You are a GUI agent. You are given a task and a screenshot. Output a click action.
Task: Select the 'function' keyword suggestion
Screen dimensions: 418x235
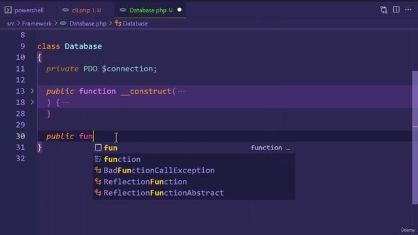point(194,159)
